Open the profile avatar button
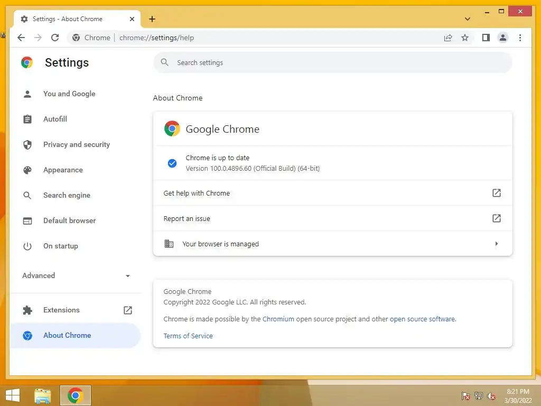This screenshot has height=406, width=541. 503,38
